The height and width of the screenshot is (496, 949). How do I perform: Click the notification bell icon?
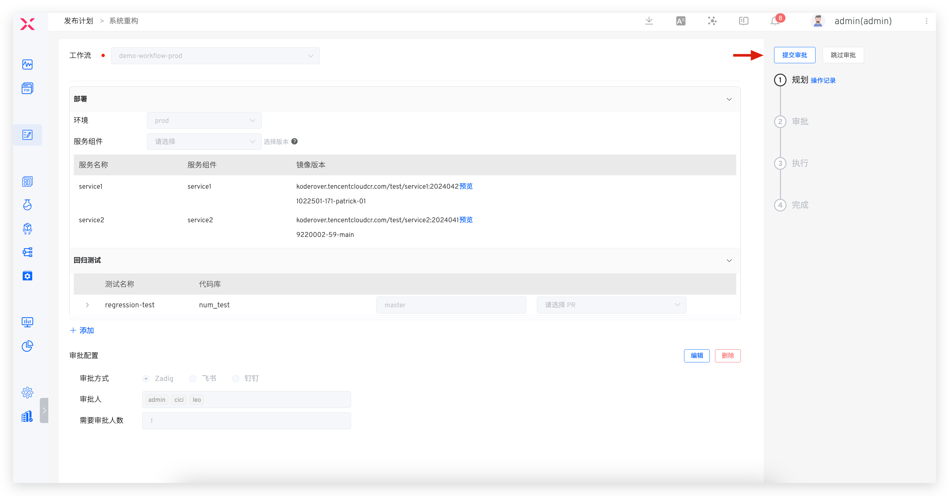click(x=775, y=21)
